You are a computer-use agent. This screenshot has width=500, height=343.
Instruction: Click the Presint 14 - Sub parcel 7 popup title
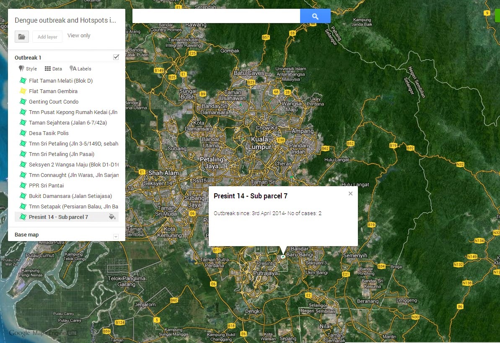coord(250,196)
